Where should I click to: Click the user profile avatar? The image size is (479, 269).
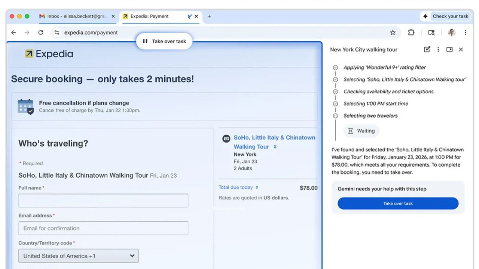pyautogui.click(x=452, y=33)
